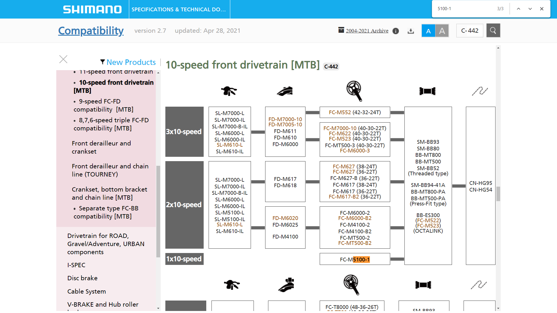The image size is (557, 313).
Task: Open 8,7,6-speed triple FC-FD compatibility [MTB]
Action: pos(111,124)
